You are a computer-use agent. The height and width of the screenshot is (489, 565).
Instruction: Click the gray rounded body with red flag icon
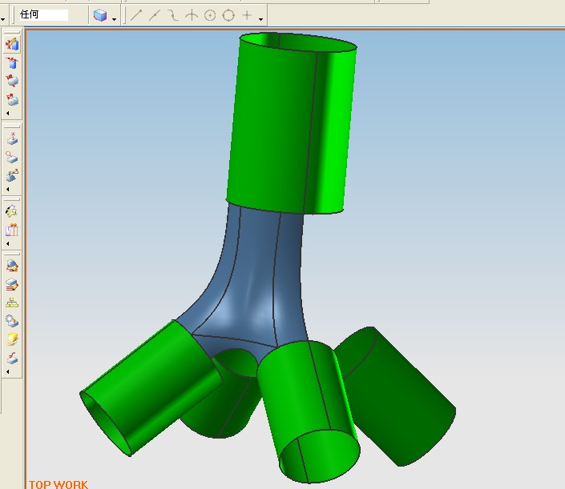coord(12,100)
